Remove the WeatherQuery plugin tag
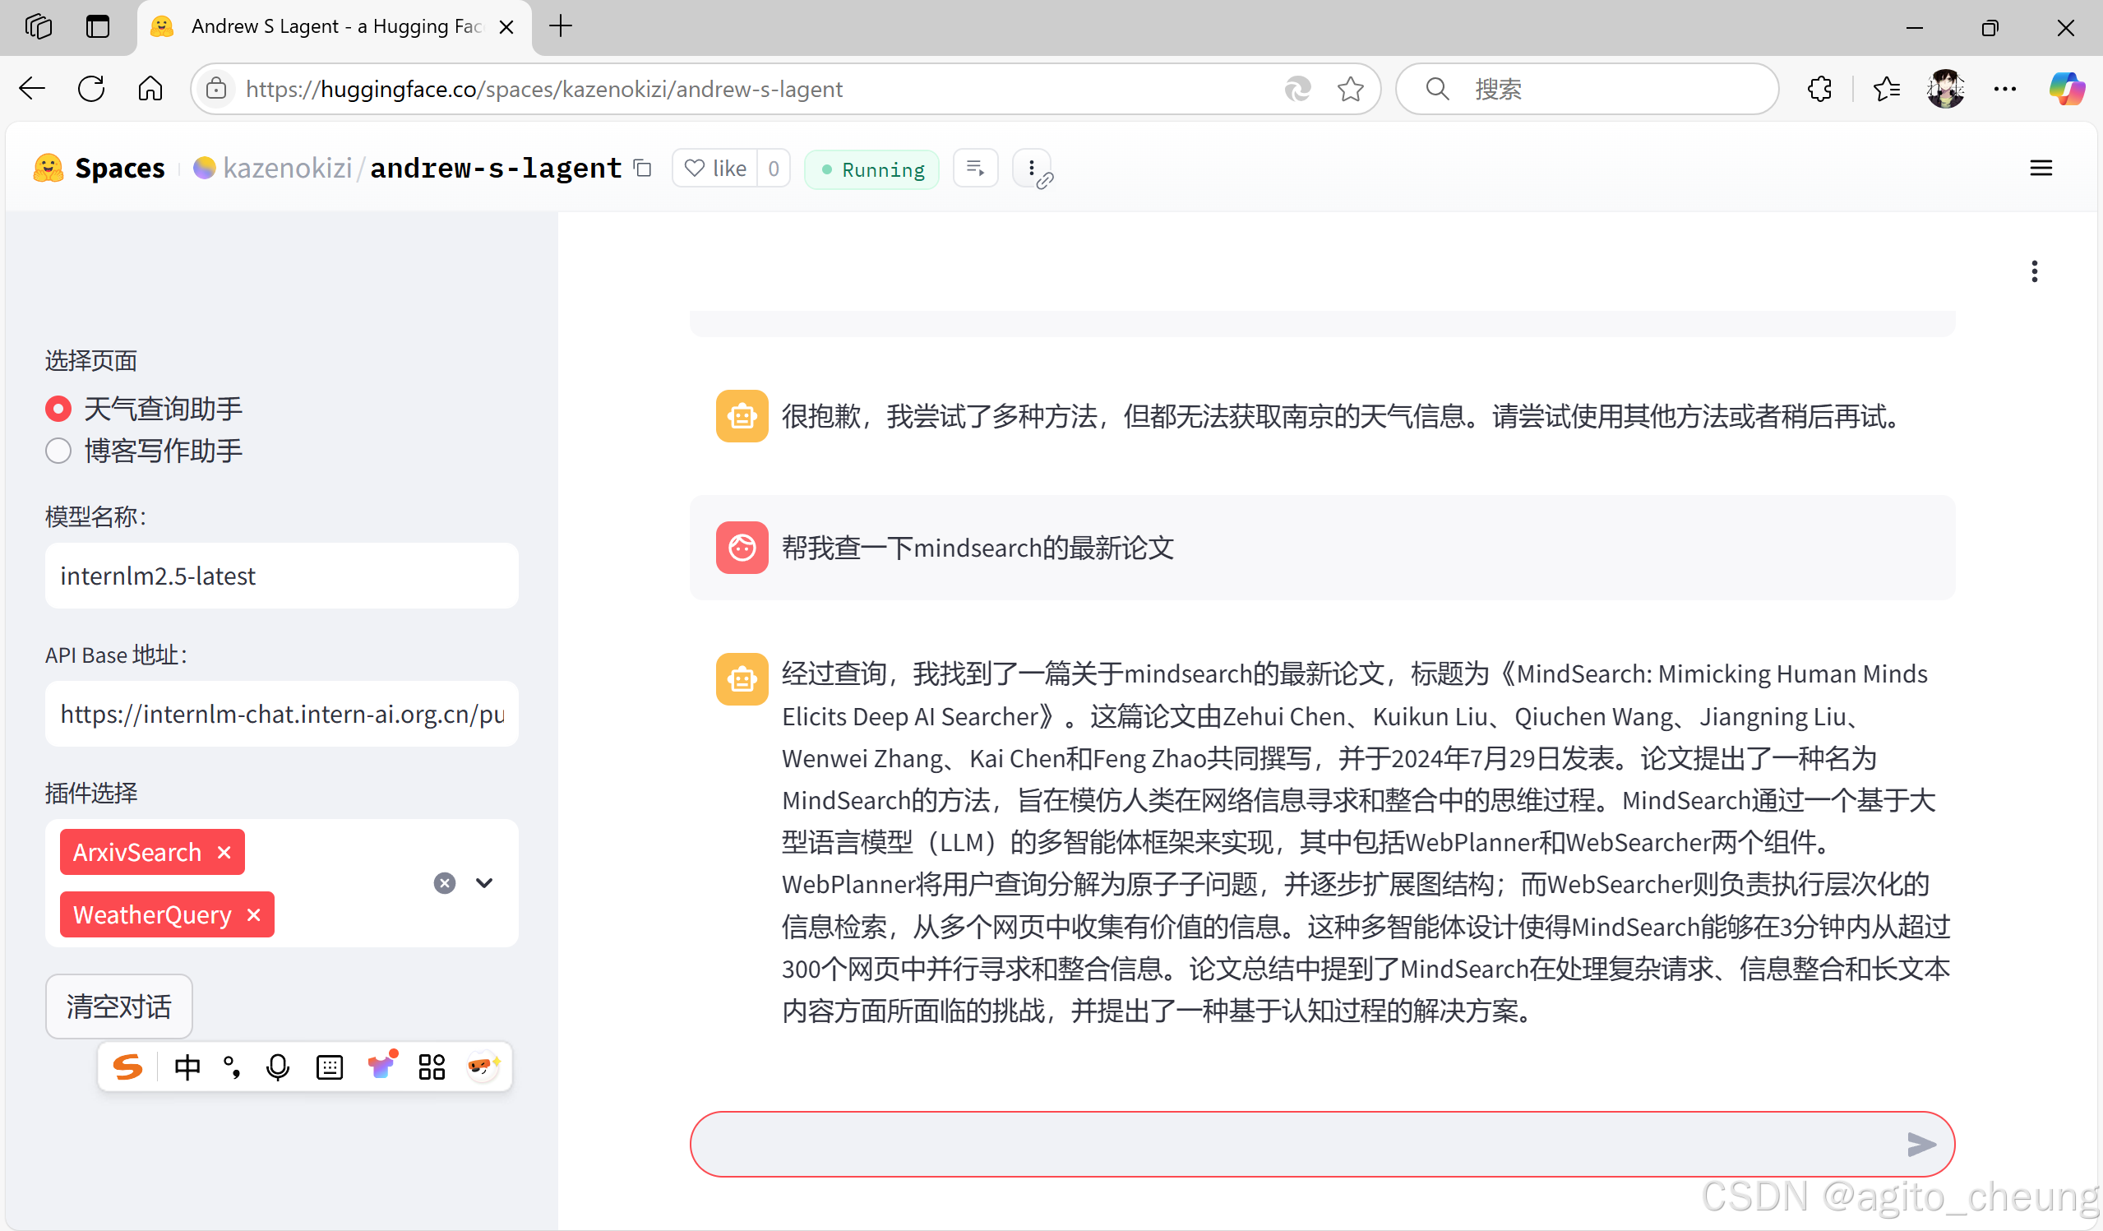2103x1231 pixels. pyautogui.click(x=254, y=914)
